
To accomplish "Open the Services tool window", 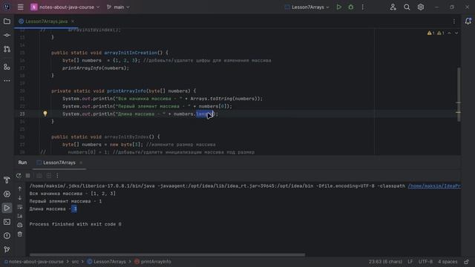I will point(7,194).
